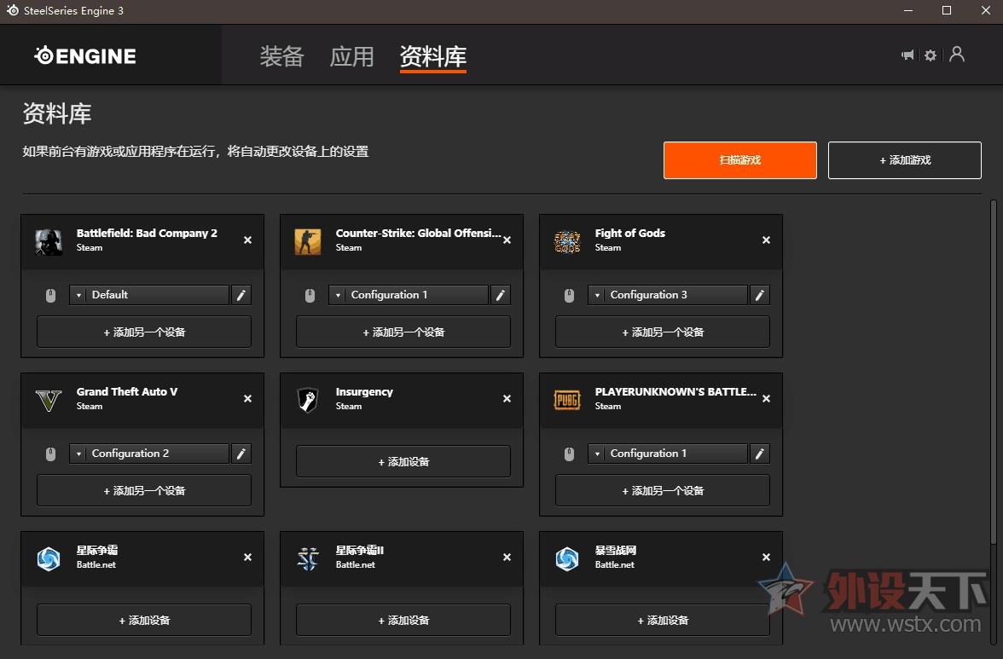The height and width of the screenshot is (659, 1003).
Task: Remove Grand Theft Auto V from the library
Action: click(x=247, y=398)
